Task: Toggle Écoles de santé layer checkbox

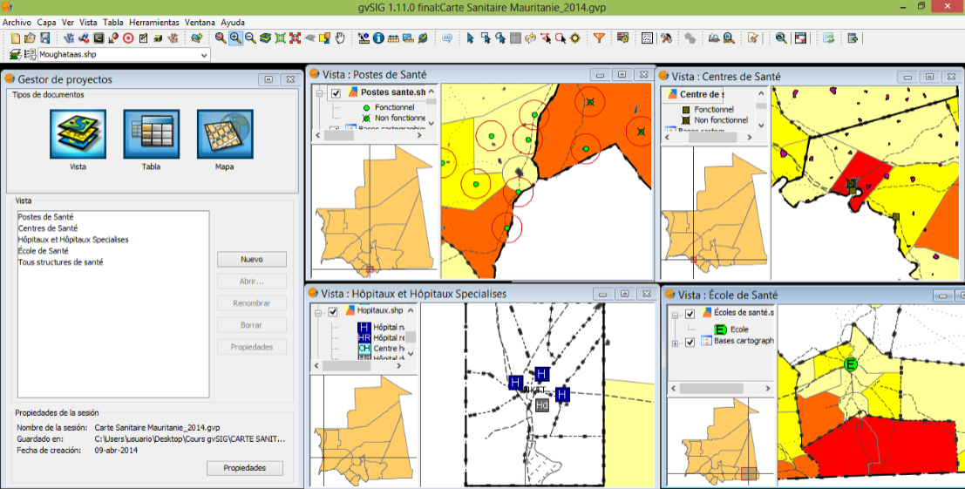Action: pos(690,315)
